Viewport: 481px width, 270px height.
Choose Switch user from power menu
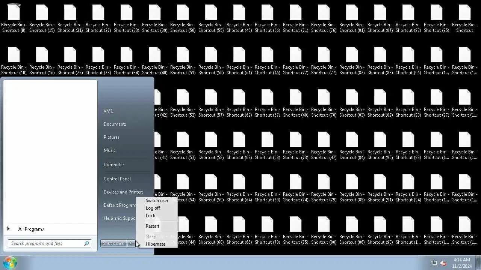coord(157,201)
